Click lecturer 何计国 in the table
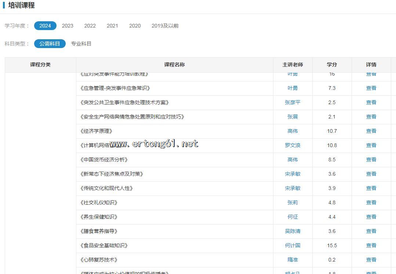Image resolution: width=396 pixels, height=274 pixels. (x=293, y=245)
